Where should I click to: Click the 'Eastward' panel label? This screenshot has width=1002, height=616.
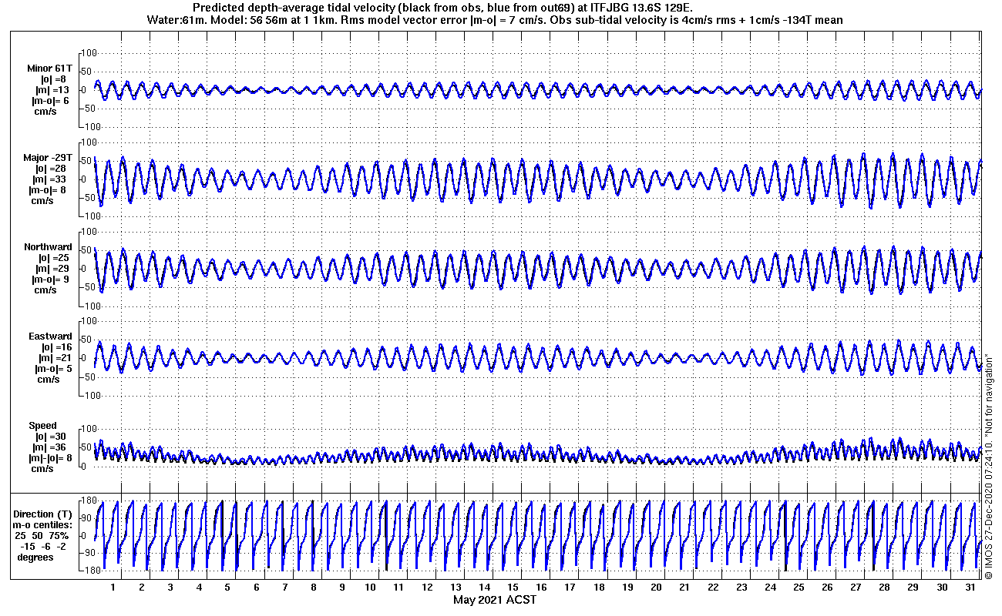pos(50,336)
